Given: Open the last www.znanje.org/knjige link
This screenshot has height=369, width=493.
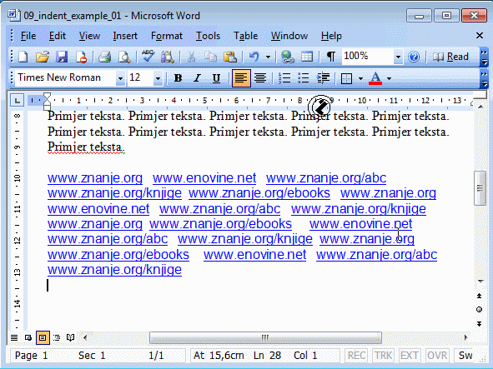Looking at the screenshot, I should pyautogui.click(x=114, y=270).
